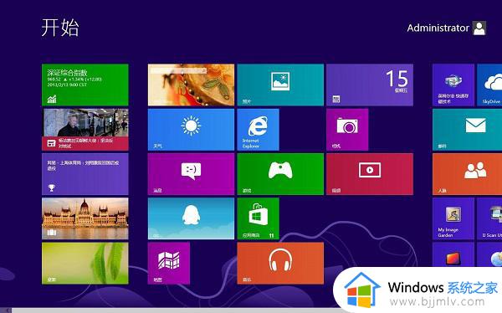
Task: Open the Video tile with play icon
Action: point(370,174)
